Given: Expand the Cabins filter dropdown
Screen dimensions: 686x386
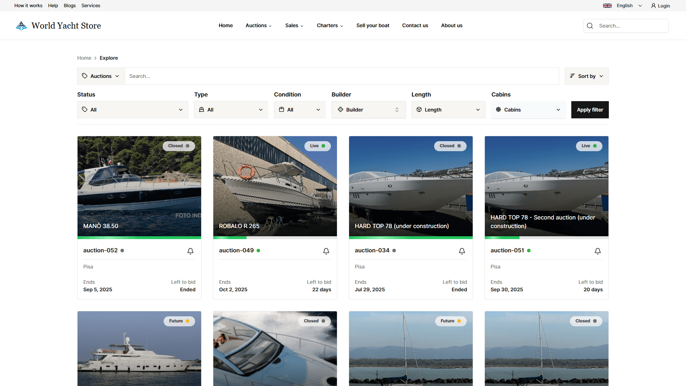Looking at the screenshot, I should [528, 110].
